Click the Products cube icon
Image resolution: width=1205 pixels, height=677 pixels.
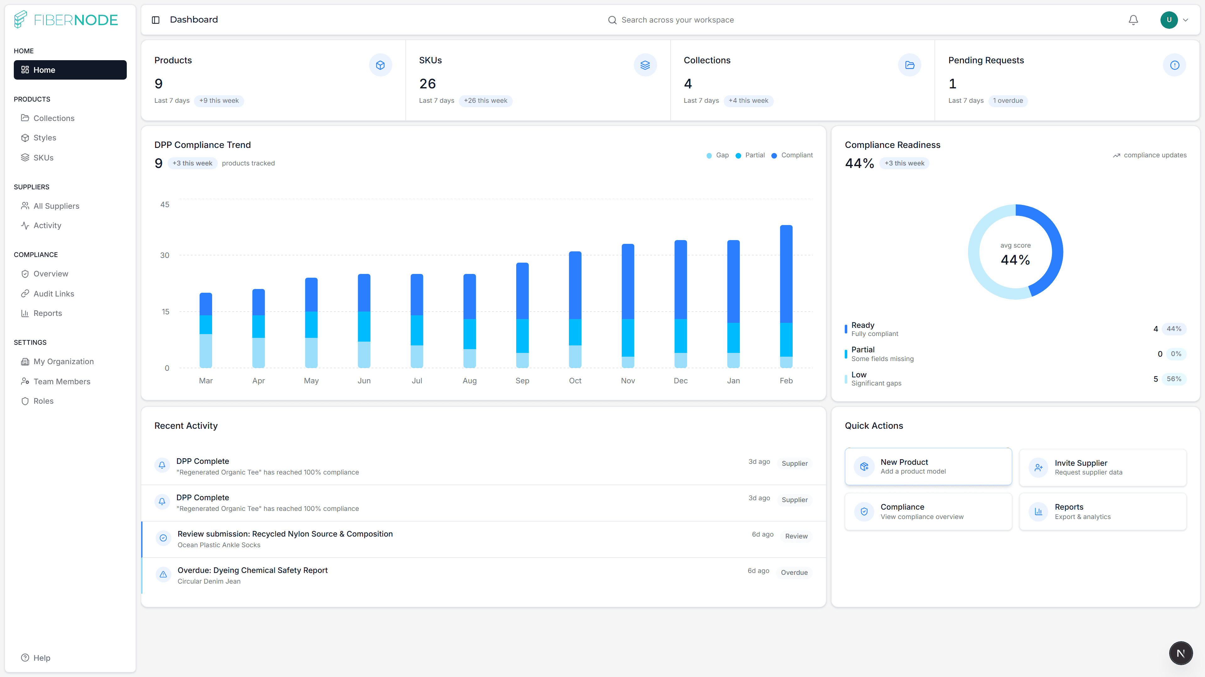tap(380, 65)
